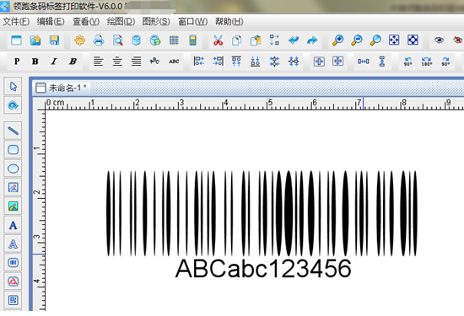Switch to the 未命名-1 document tab
This screenshot has height=316, width=464.
tap(62, 88)
